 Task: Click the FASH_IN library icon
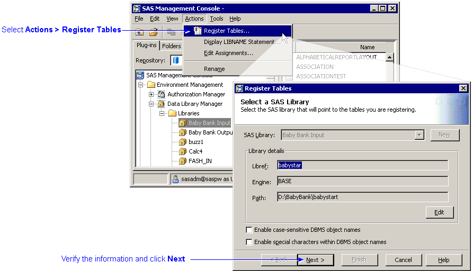pos(183,161)
